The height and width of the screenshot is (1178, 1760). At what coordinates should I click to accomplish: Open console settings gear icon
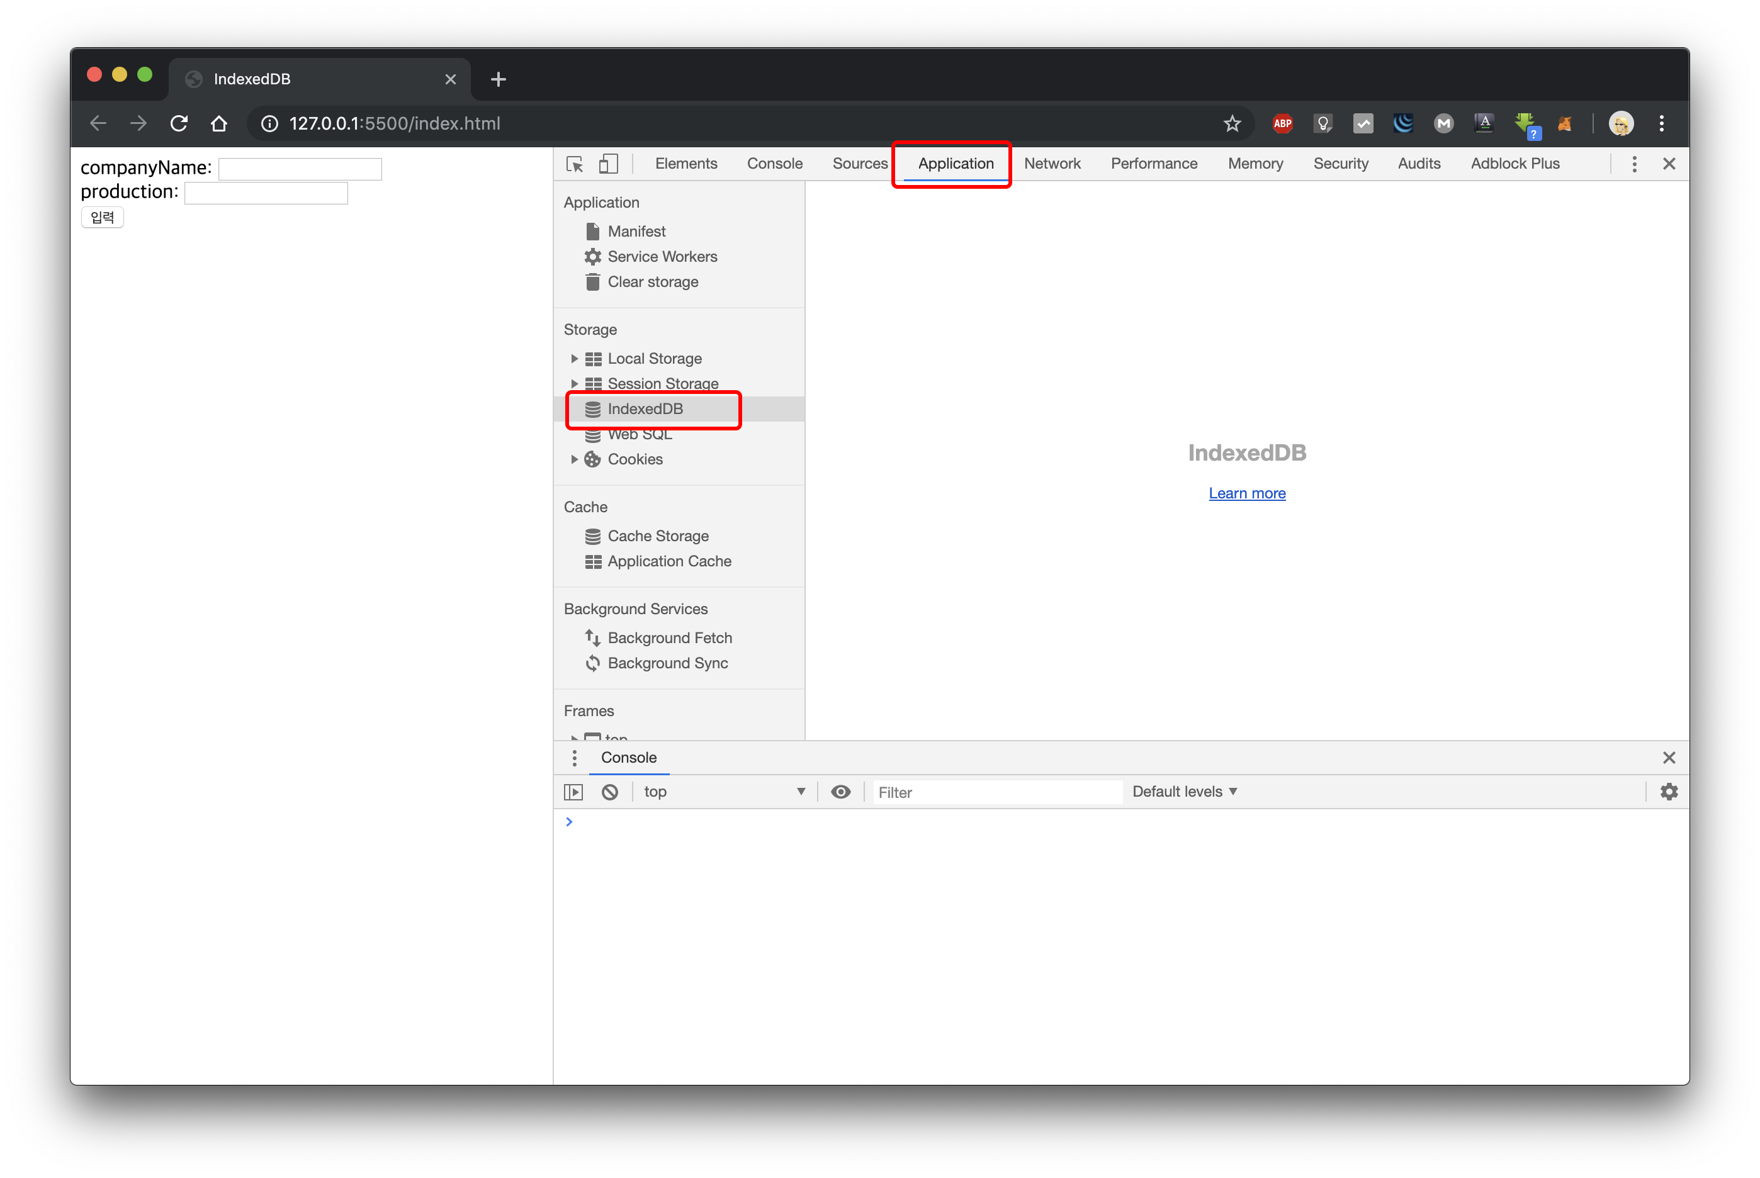pos(1668,792)
